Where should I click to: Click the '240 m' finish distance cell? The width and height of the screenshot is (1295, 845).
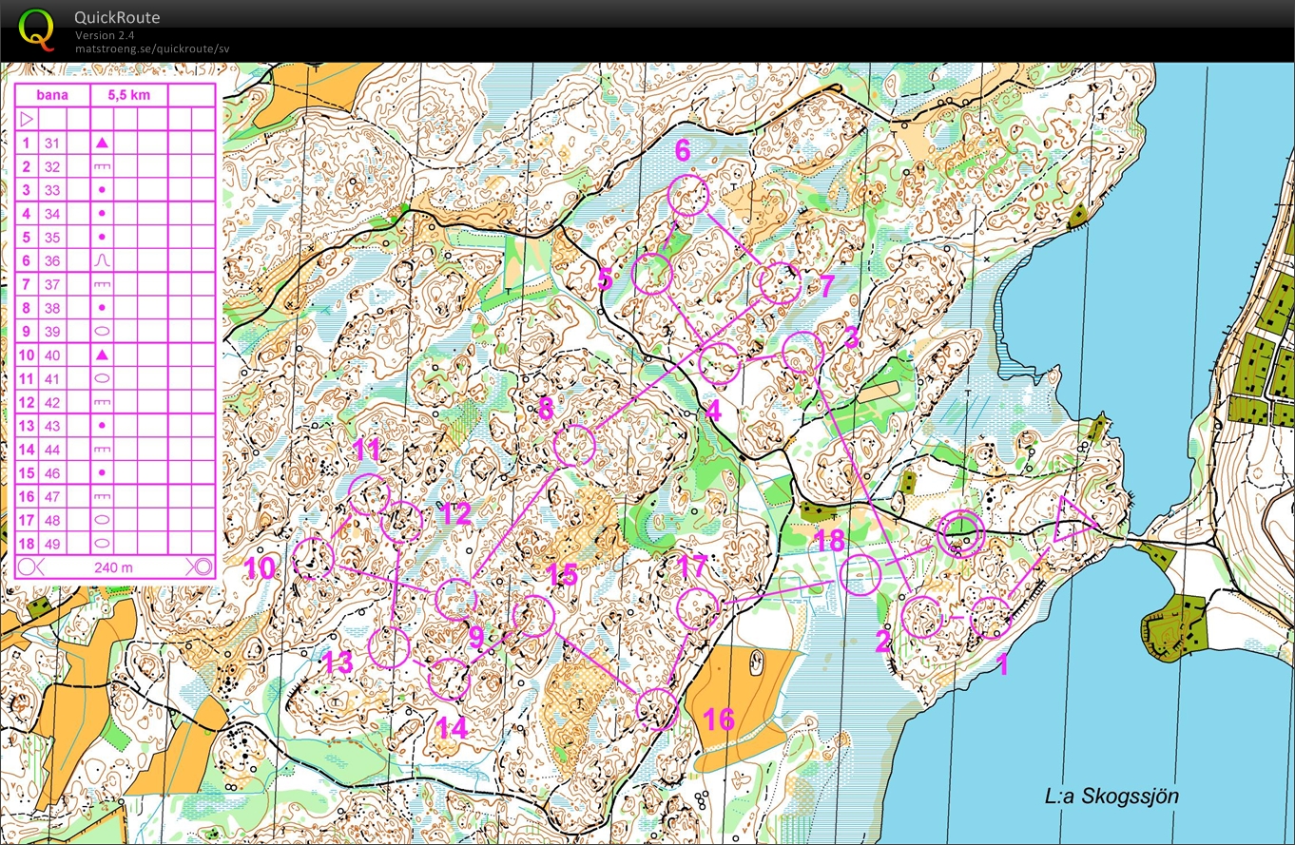pos(114,567)
